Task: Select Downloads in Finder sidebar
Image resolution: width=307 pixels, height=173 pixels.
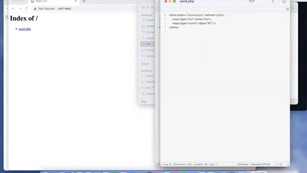Action: 148,20
